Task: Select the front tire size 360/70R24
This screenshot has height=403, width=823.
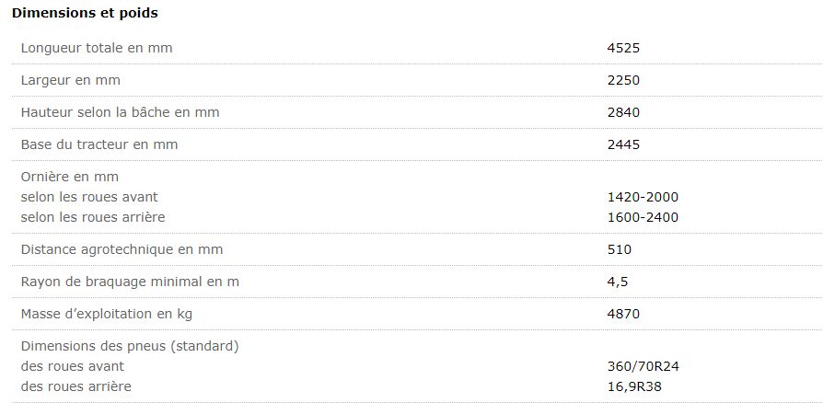Action: click(642, 366)
